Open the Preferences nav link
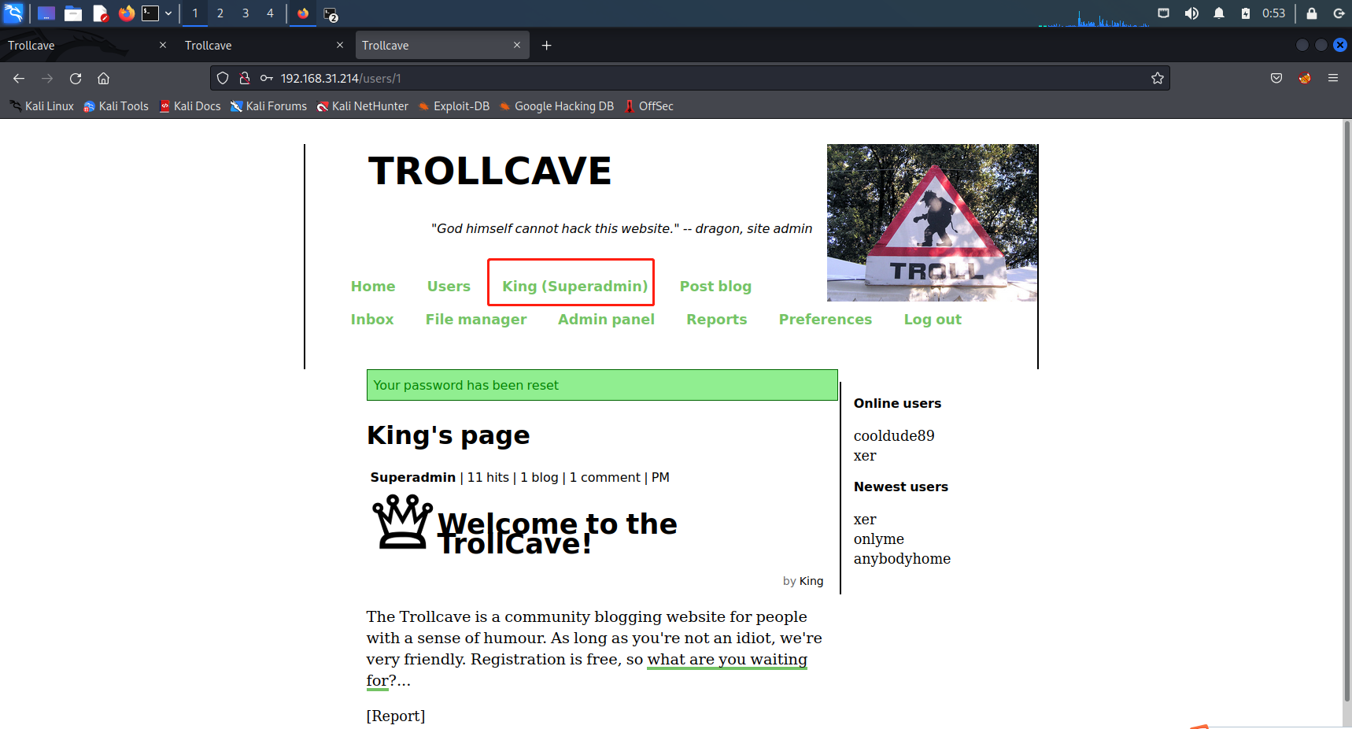Image resolution: width=1352 pixels, height=729 pixels. [x=826, y=320]
